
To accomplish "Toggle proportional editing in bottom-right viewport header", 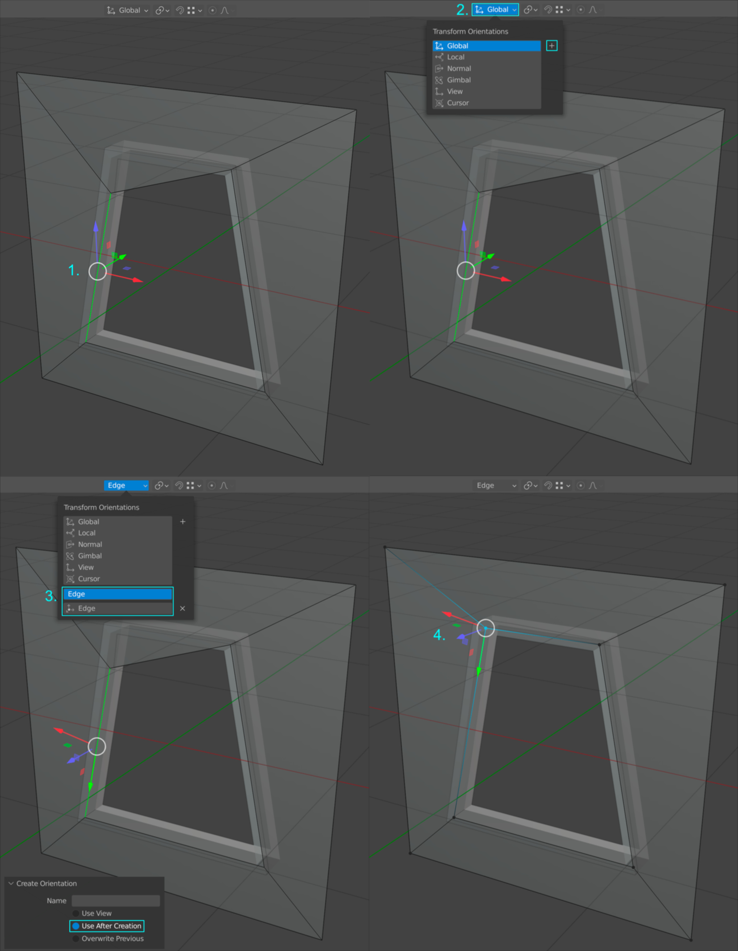I will 581,485.
